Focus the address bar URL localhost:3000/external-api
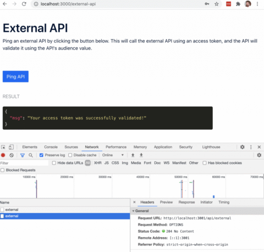 (68, 4)
